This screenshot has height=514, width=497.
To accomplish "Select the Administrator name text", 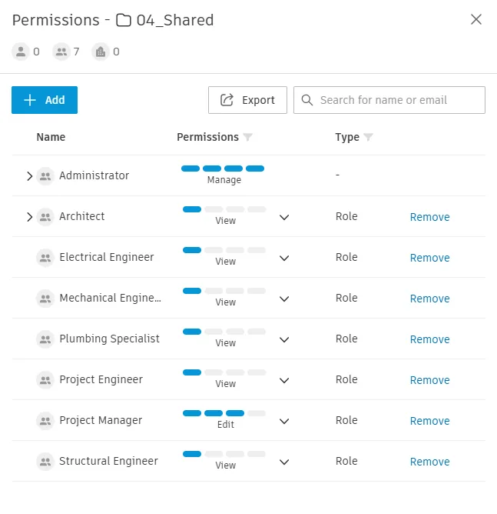I will 94,175.
